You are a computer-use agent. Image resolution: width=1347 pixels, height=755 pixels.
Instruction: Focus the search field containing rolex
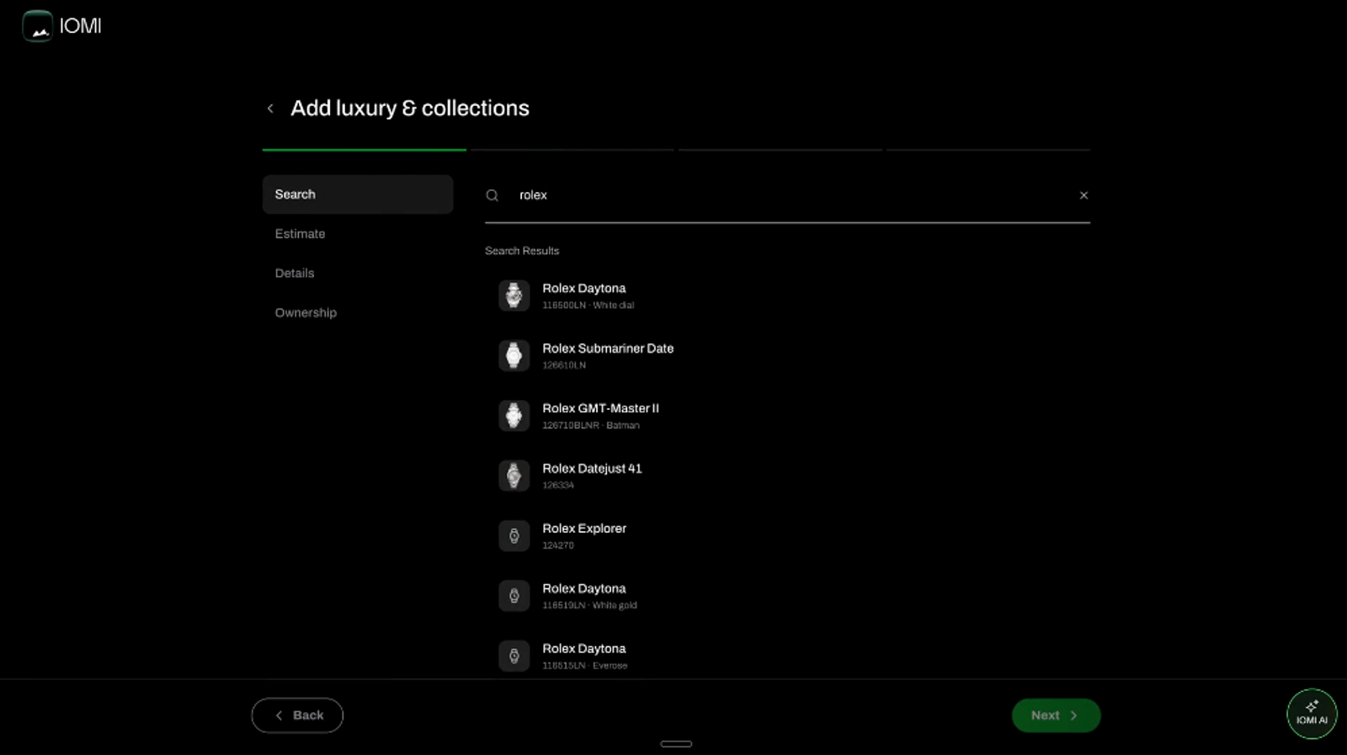coord(787,195)
